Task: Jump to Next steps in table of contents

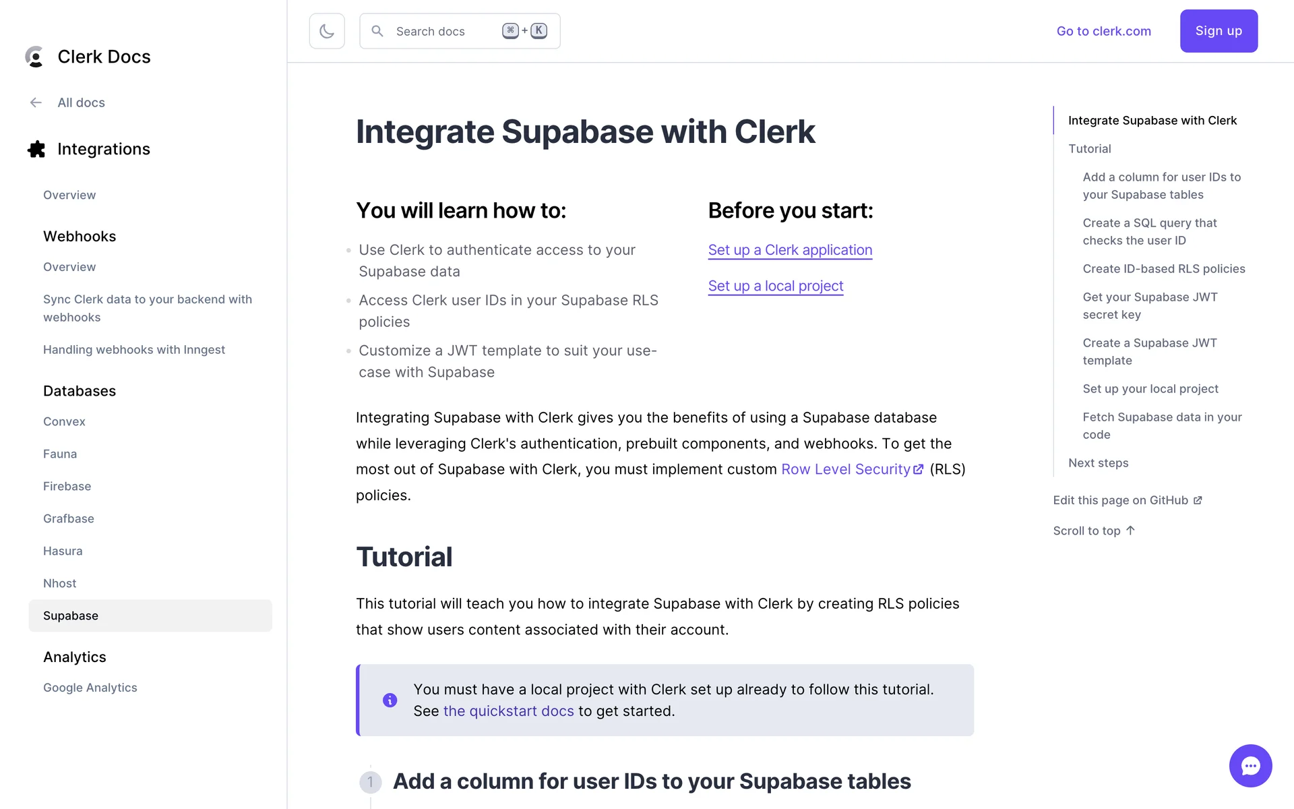Action: pyautogui.click(x=1098, y=463)
